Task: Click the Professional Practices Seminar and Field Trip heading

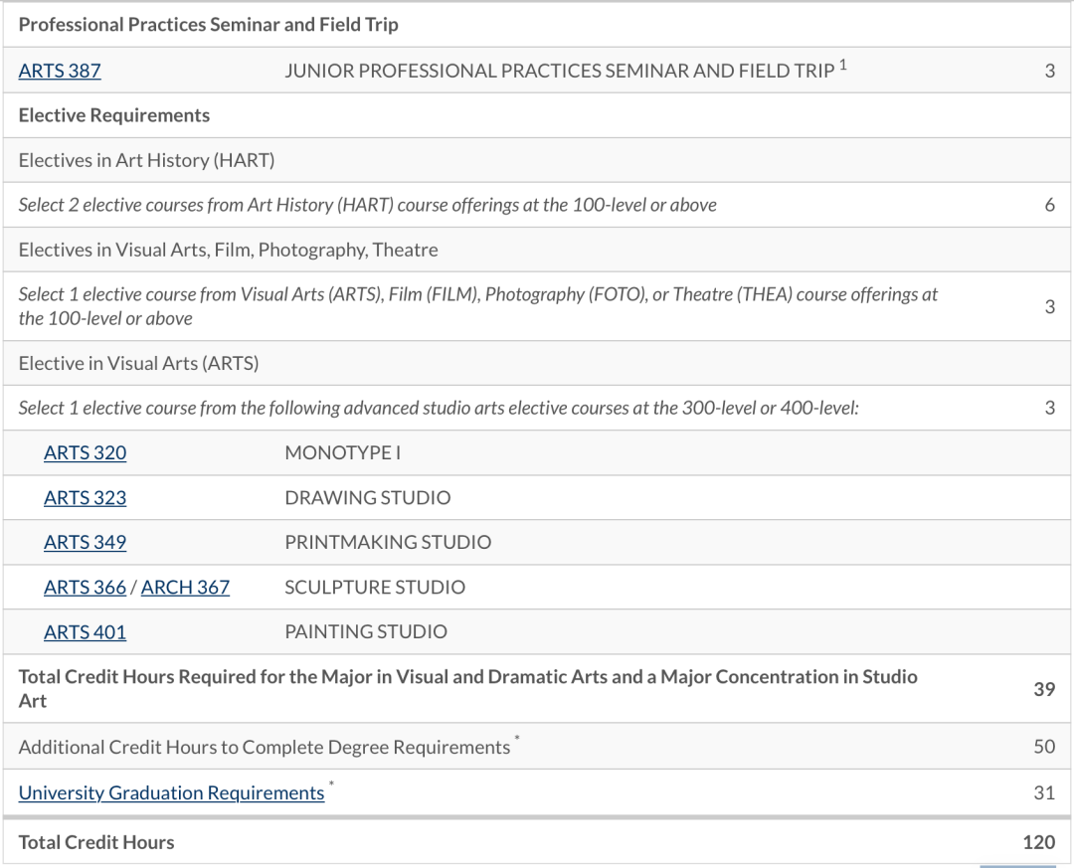Action: pos(208,25)
